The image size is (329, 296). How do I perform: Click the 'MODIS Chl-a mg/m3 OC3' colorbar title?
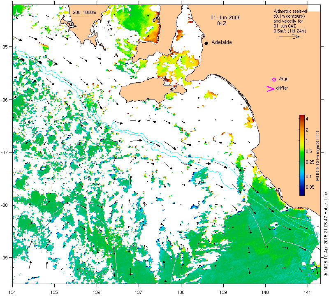317,156
